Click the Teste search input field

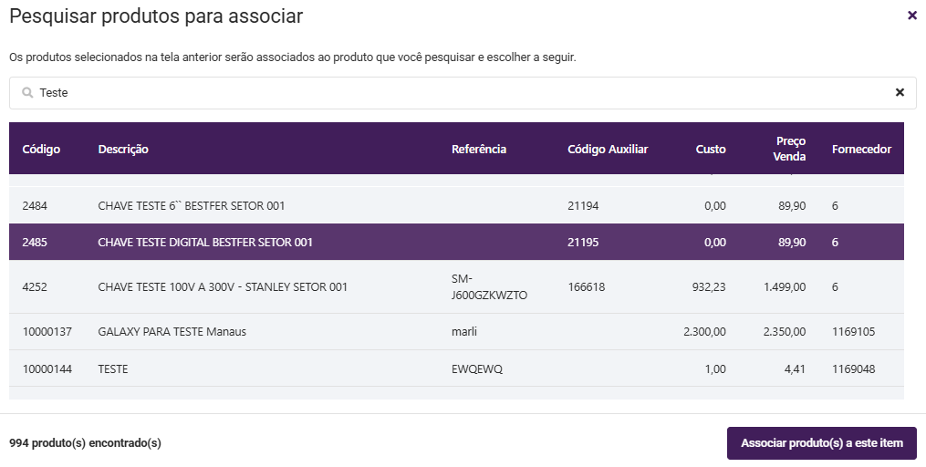(456, 92)
